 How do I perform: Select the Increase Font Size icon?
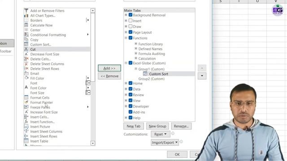[26, 112]
